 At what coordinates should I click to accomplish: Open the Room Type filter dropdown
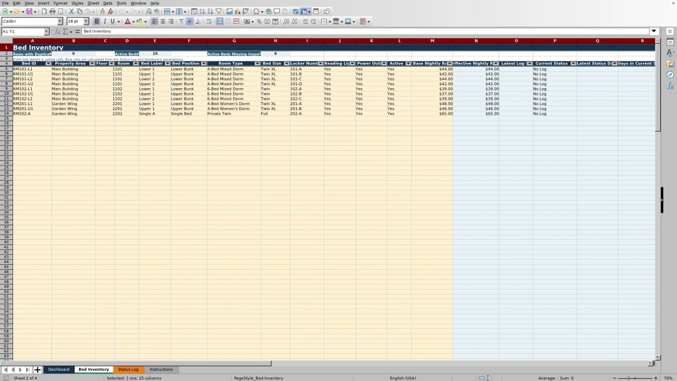point(257,64)
